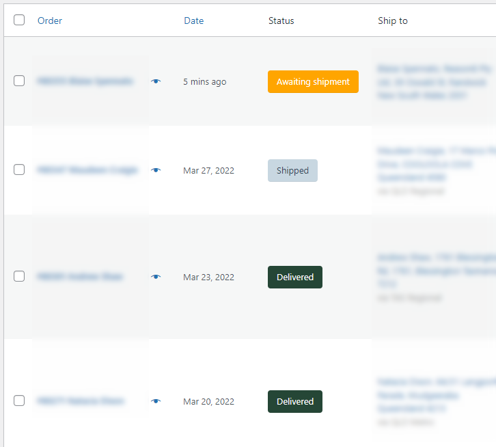Open preview for the Mar 23, 2022 order
The height and width of the screenshot is (447, 496).
[x=156, y=277]
